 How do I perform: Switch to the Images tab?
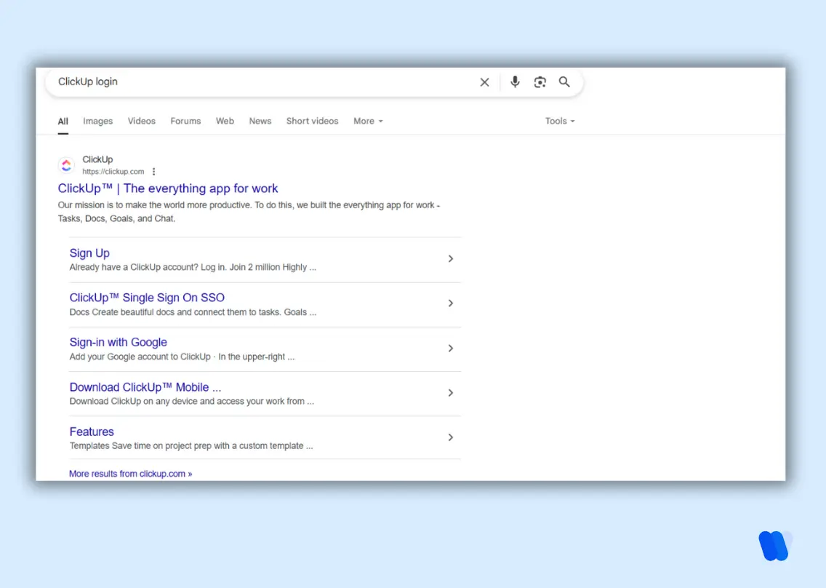[97, 121]
